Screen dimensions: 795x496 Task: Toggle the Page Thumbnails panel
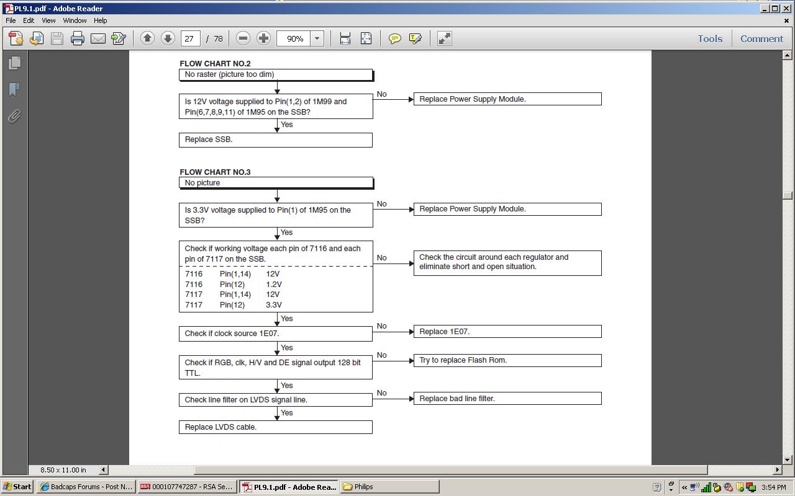point(14,63)
